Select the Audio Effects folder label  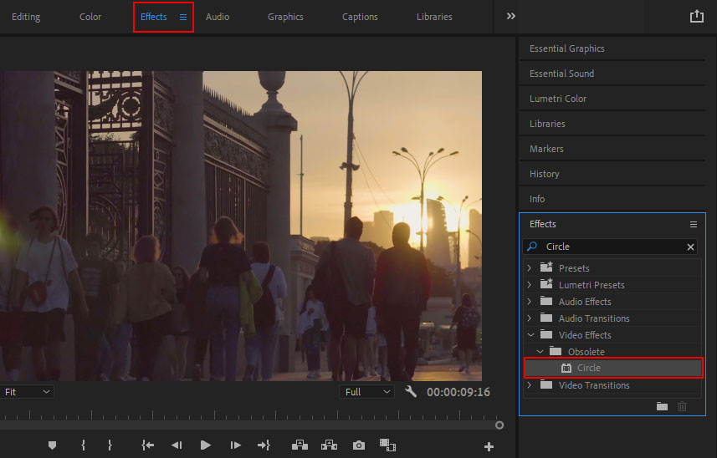585,302
